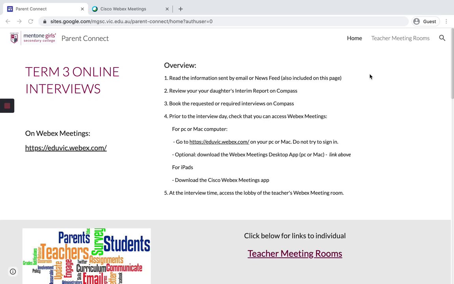Select the Parent Connect tab
This screenshot has height=284, width=454.
coord(45,9)
